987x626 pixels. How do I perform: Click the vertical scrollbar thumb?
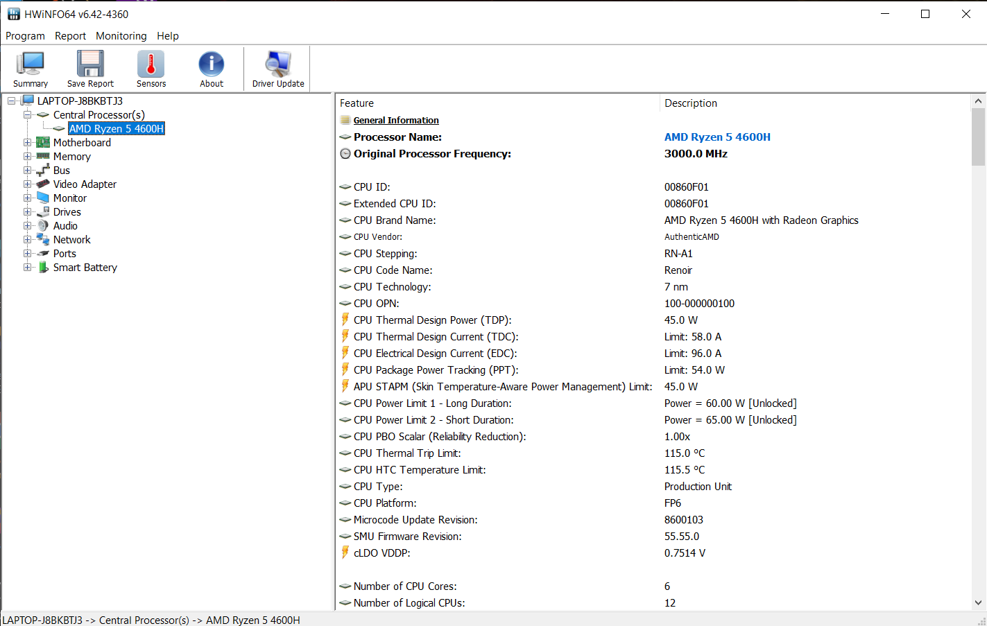978,137
